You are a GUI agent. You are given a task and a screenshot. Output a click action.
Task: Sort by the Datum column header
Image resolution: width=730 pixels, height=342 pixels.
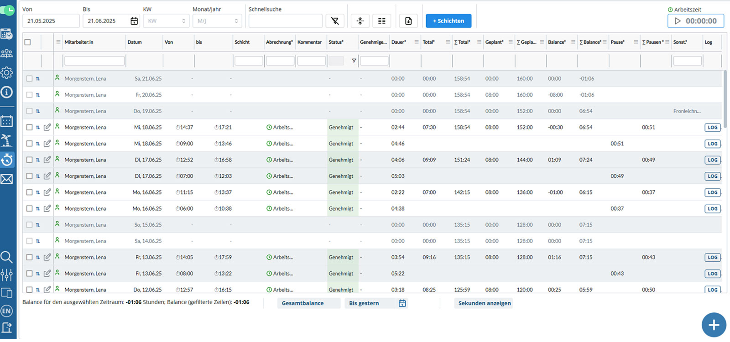point(135,42)
